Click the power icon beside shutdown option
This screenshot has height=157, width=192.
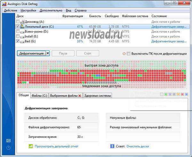124,54
